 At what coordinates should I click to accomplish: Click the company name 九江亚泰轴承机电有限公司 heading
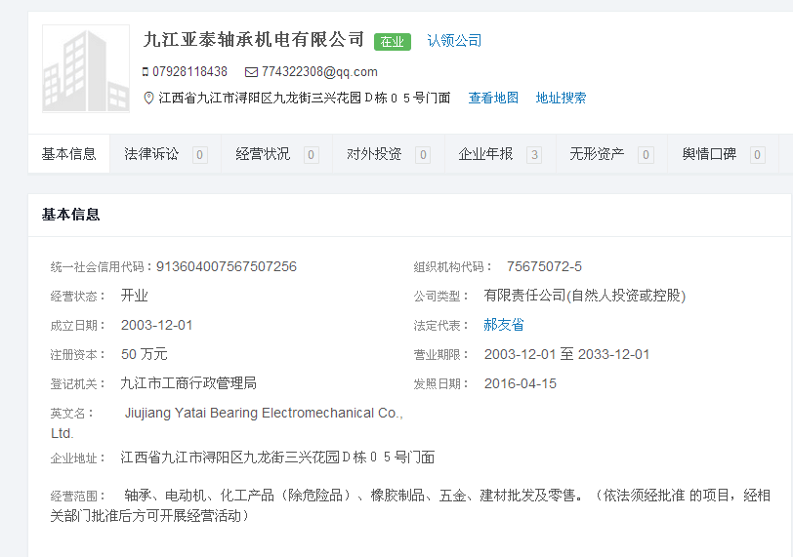coord(253,40)
